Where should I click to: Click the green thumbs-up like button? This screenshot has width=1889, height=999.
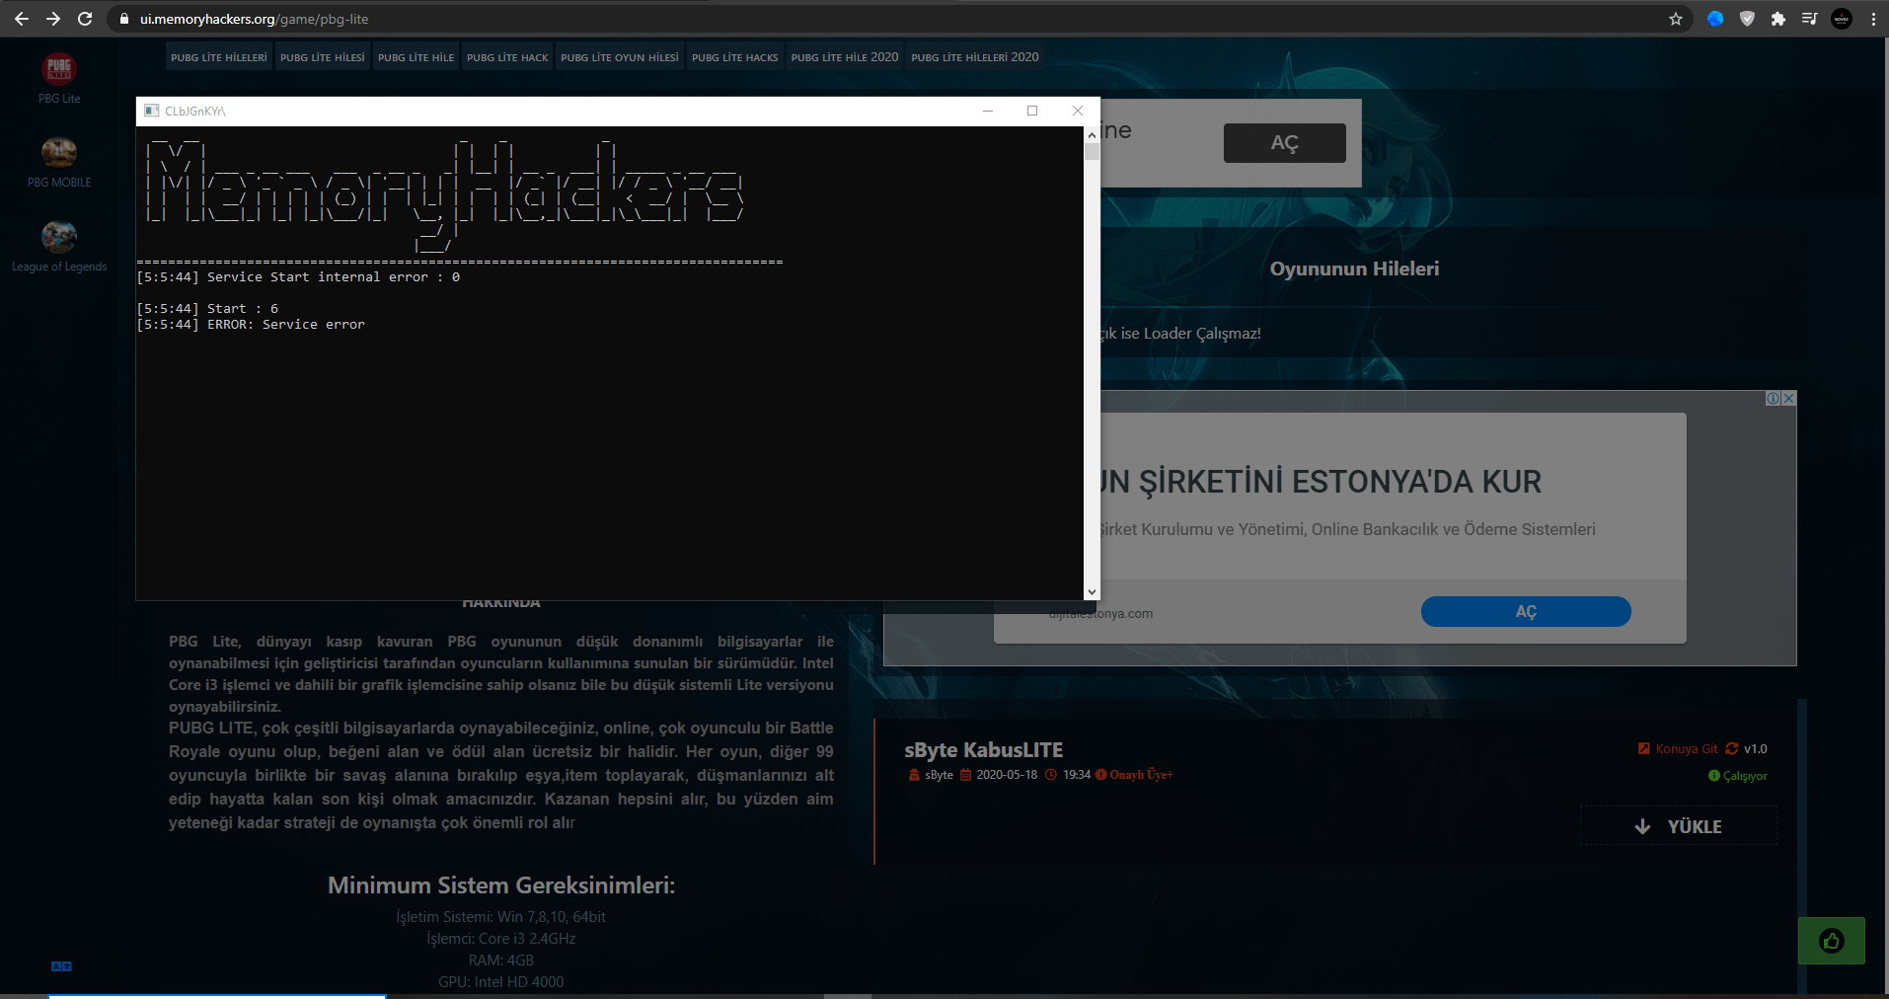pyautogui.click(x=1832, y=941)
